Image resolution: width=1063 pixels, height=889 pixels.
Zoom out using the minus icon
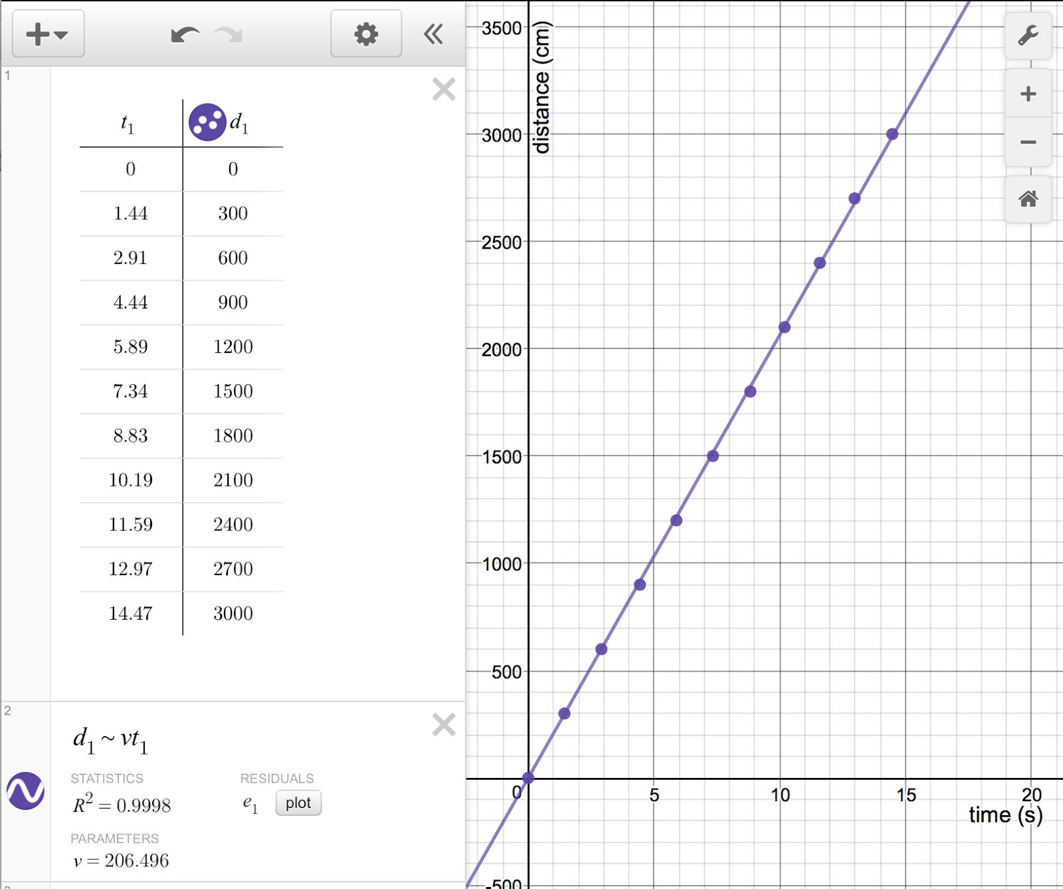point(1027,142)
